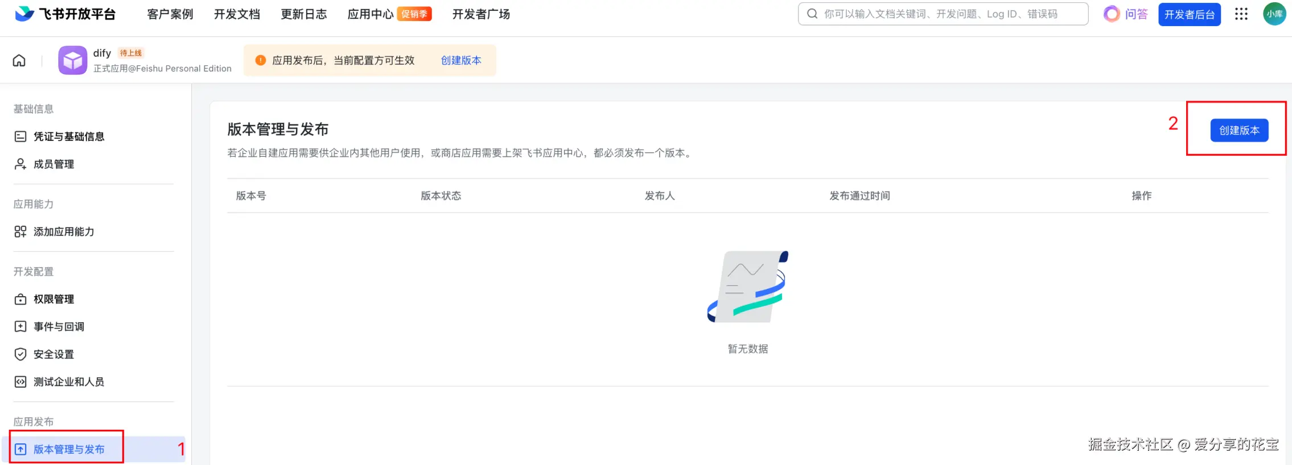Click the 操作 column header

[x=1142, y=196]
